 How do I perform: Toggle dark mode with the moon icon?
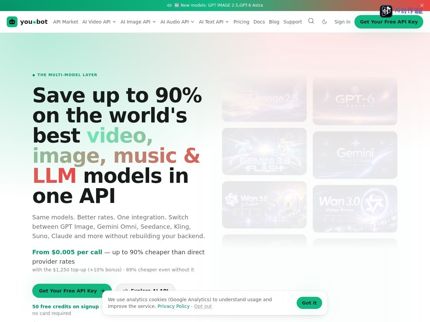pyautogui.click(x=325, y=22)
